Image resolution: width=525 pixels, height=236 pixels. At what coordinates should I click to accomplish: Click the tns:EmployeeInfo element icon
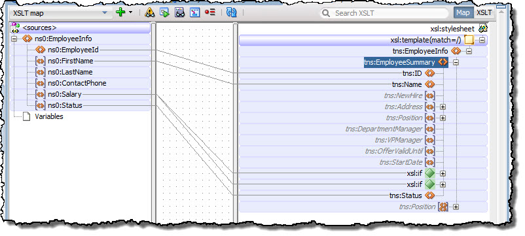pos(456,51)
